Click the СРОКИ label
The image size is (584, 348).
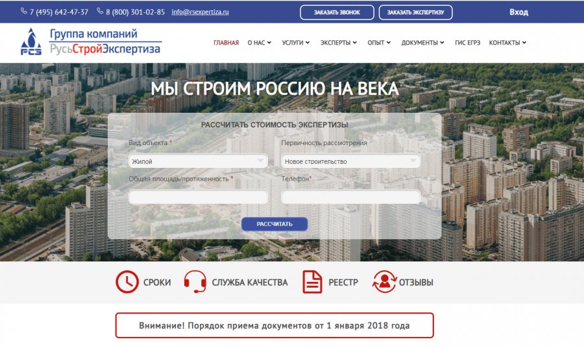coord(157,282)
